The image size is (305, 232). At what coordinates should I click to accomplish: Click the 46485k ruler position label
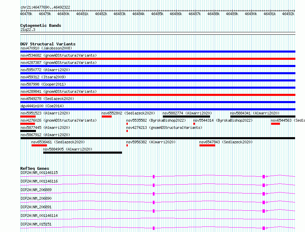coord(157,14)
